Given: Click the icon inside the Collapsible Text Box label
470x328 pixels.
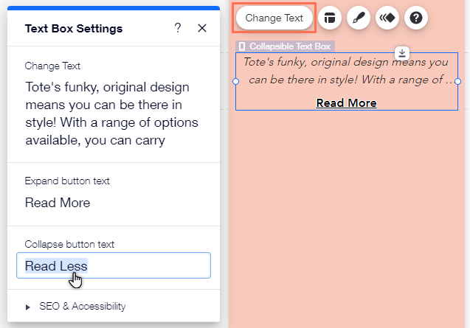Looking at the screenshot, I should click(242, 46).
